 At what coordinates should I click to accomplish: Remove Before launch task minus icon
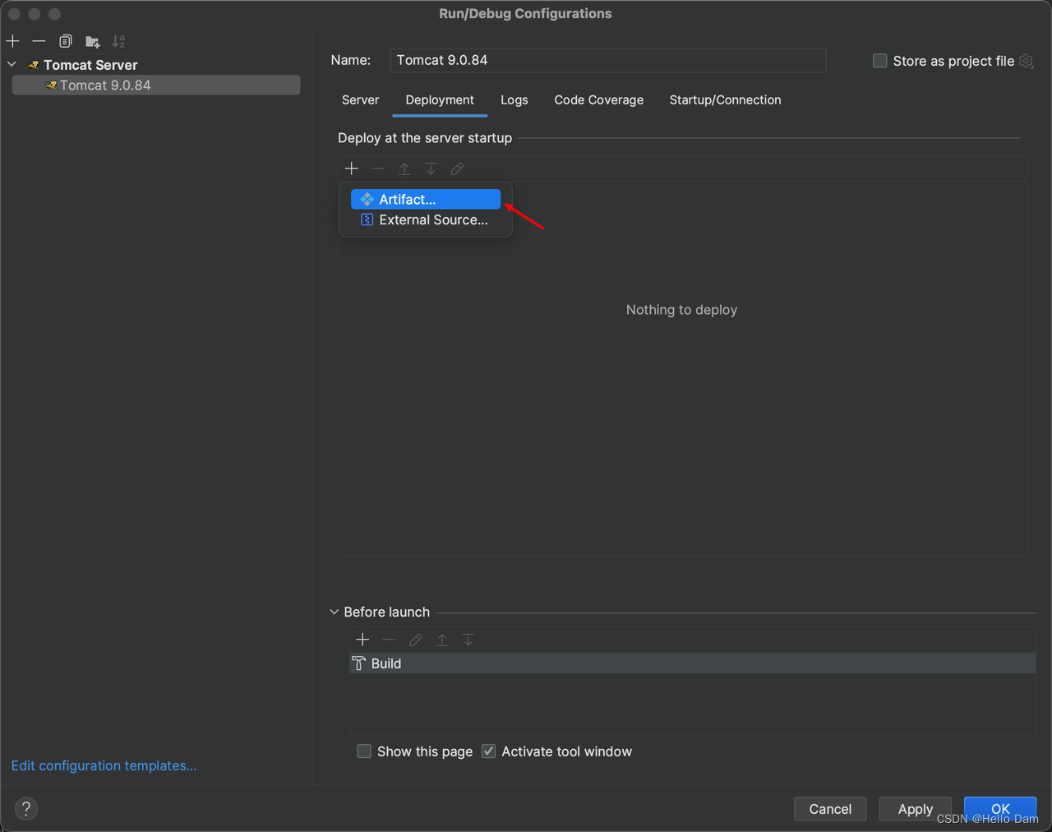click(x=389, y=640)
